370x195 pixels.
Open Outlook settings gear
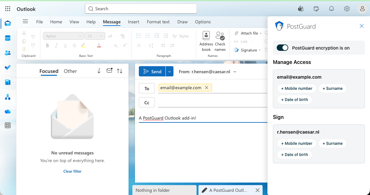point(347,9)
